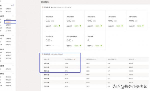Go to 商品列表 page
The image size is (150, 91).
(8, 52)
